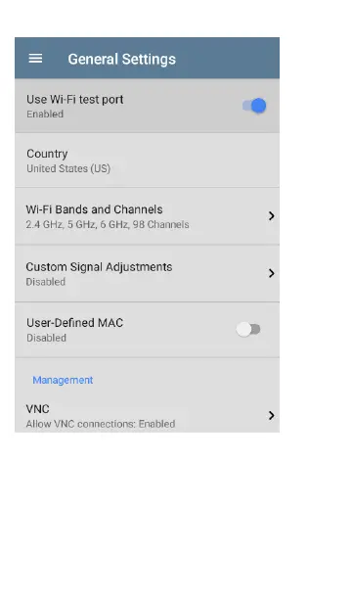This screenshot has width=352, height=599.
Task: Tap Allow VNC connections: Enabled subtitle
Action: 101,424
